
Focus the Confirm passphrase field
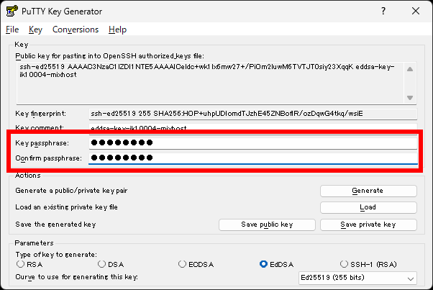(253, 158)
